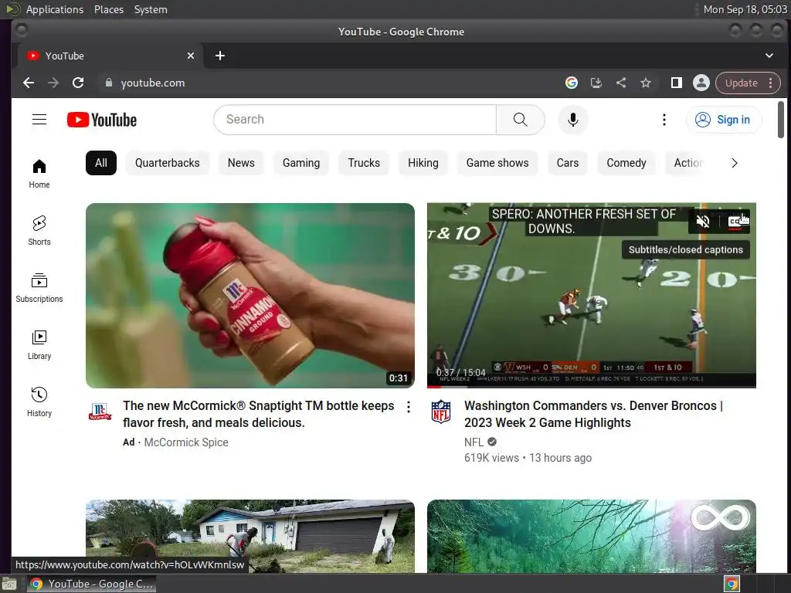This screenshot has height=593, width=791.
Task: Open McCormick Snaptight ad title link
Action: (258, 414)
